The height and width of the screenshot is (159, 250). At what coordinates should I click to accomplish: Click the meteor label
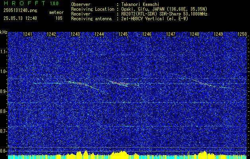[x=56, y=12]
